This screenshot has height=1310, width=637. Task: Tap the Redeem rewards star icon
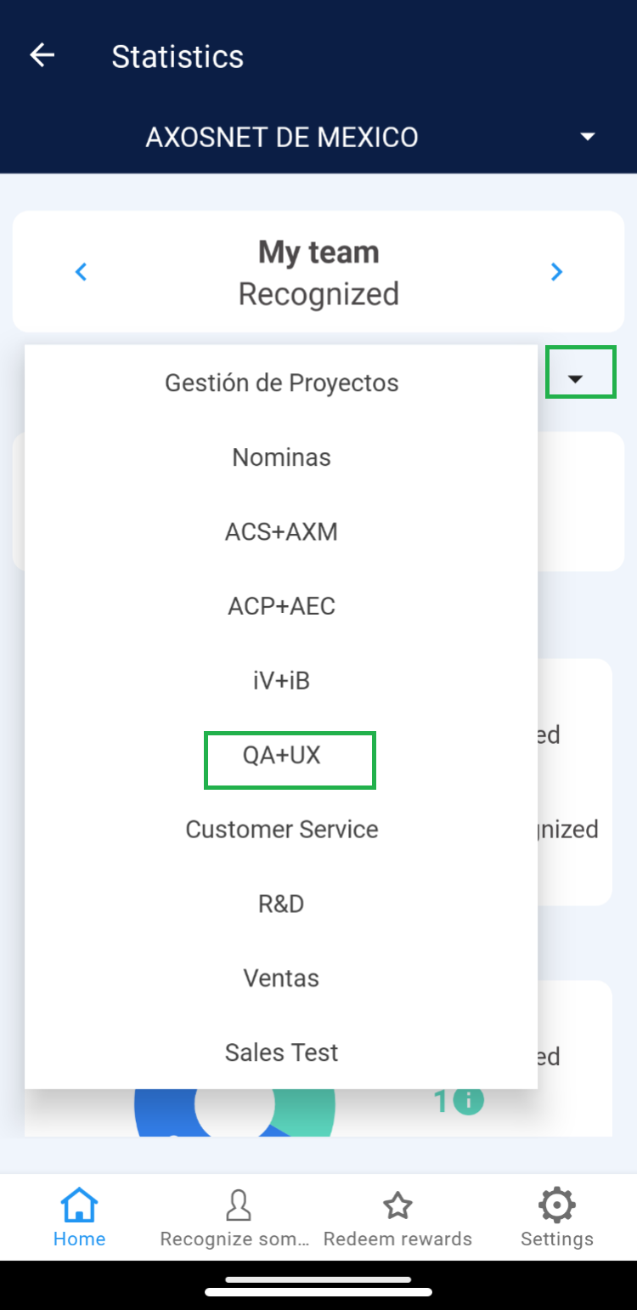[397, 1205]
